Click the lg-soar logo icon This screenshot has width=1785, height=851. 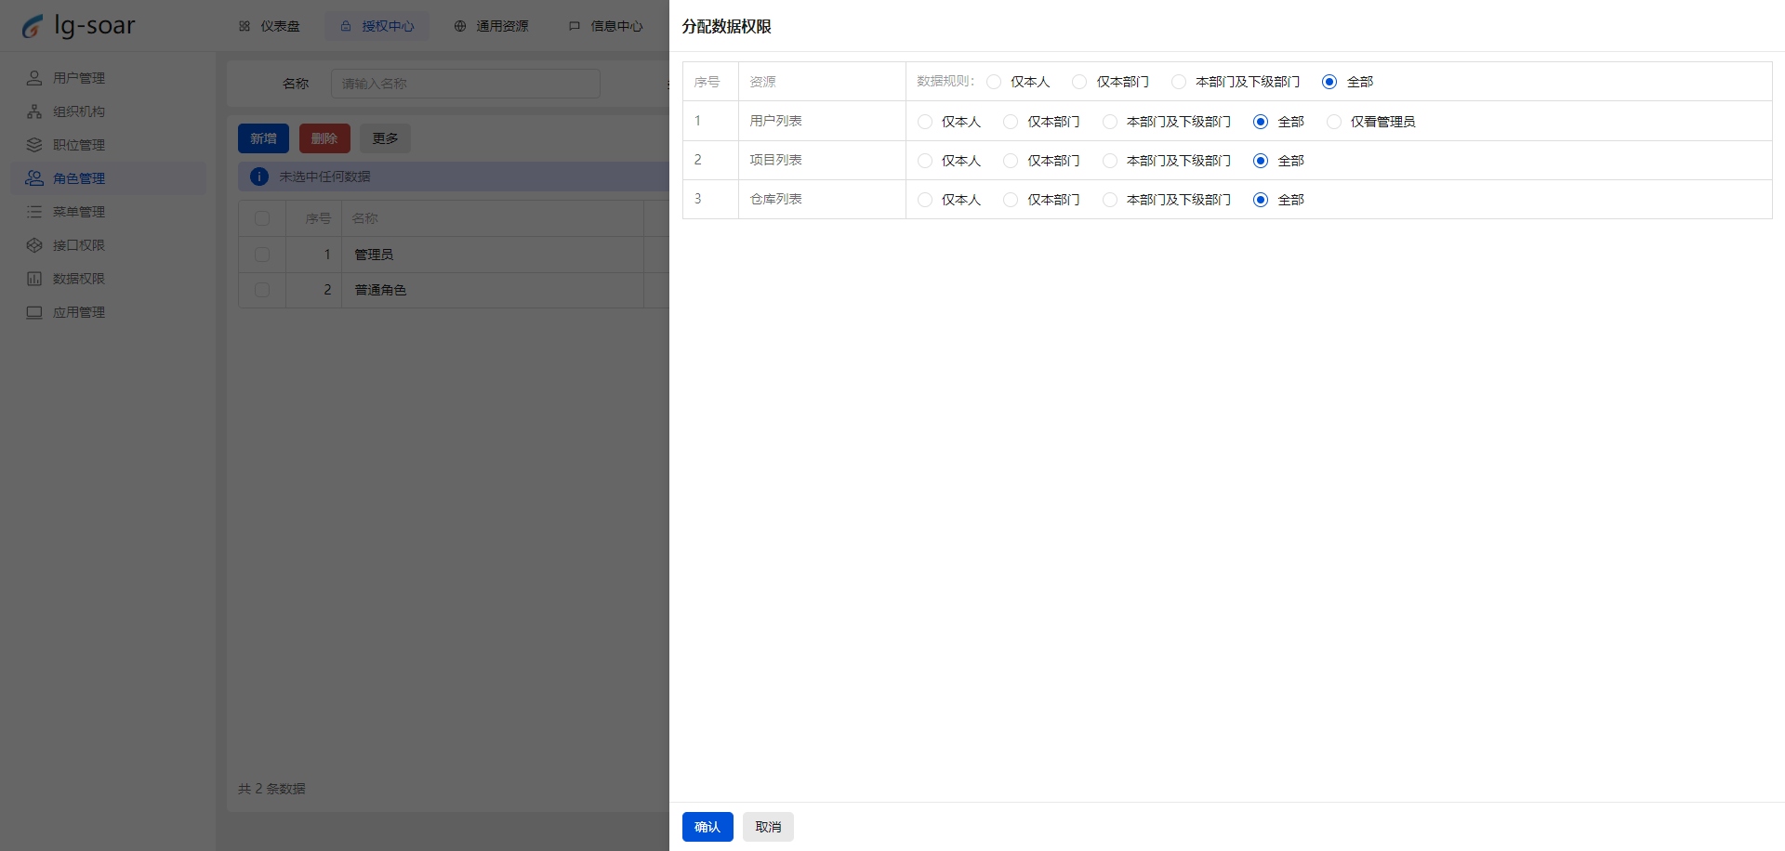pos(33,26)
